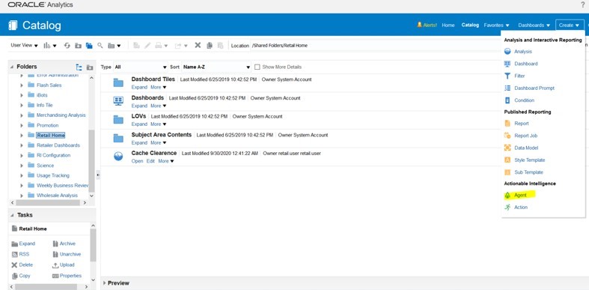This screenshot has height=290, width=589.
Task: Open More dropdown under Dashboard Tiles
Action: 159,87
